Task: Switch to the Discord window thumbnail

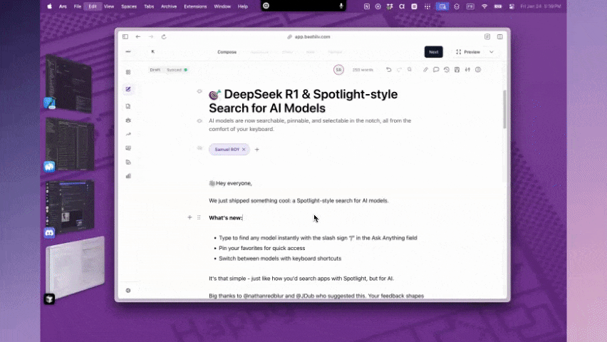Action: tap(70, 207)
